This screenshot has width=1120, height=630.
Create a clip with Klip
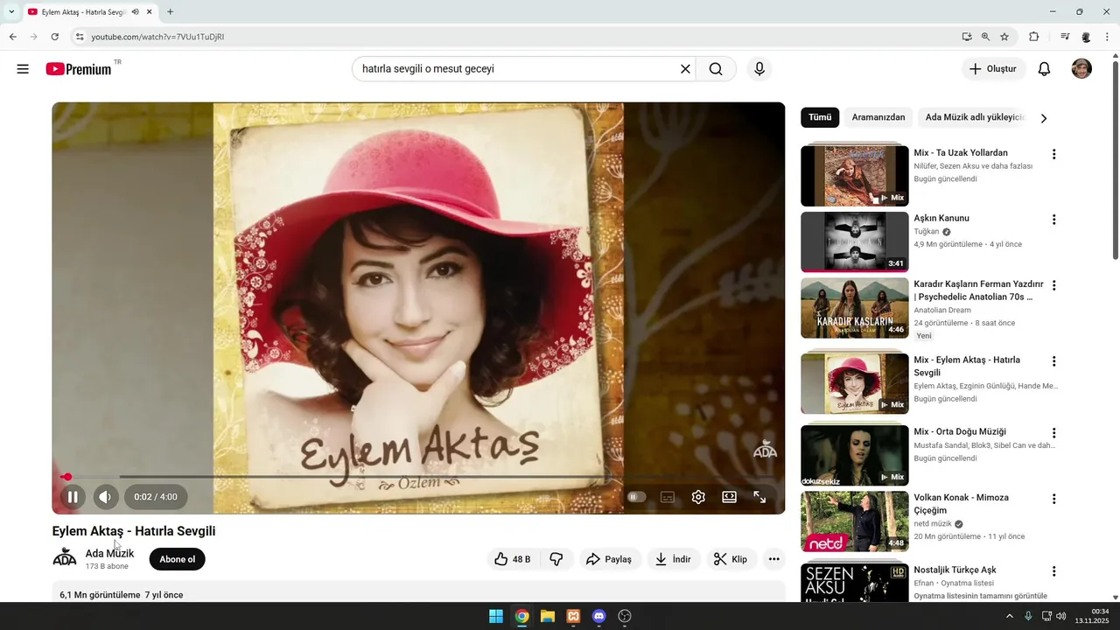[x=731, y=559]
